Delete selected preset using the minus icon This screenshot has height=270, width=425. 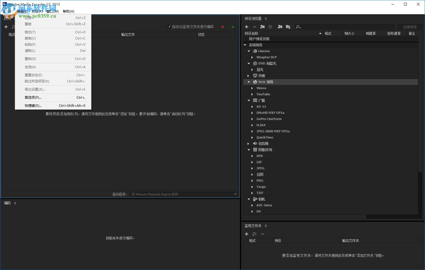point(254,27)
